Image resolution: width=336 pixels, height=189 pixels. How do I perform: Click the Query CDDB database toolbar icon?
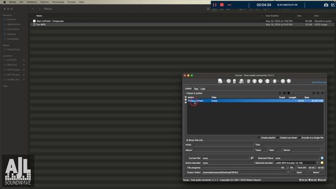[241, 81]
